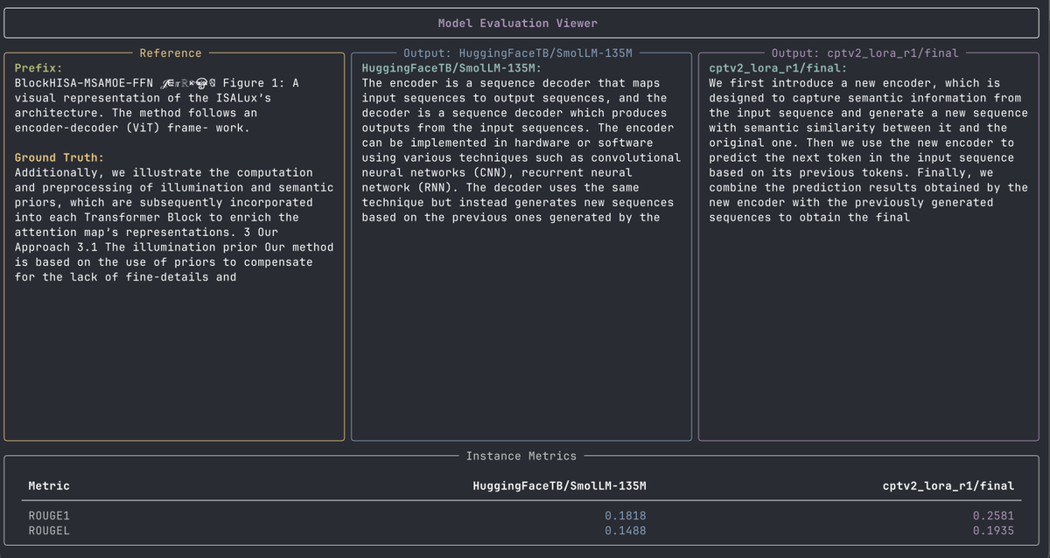This screenshot has height=558, width=1050.
Task: Click the 0.1818 ROUGE1 value
Action: click(626, 516)
